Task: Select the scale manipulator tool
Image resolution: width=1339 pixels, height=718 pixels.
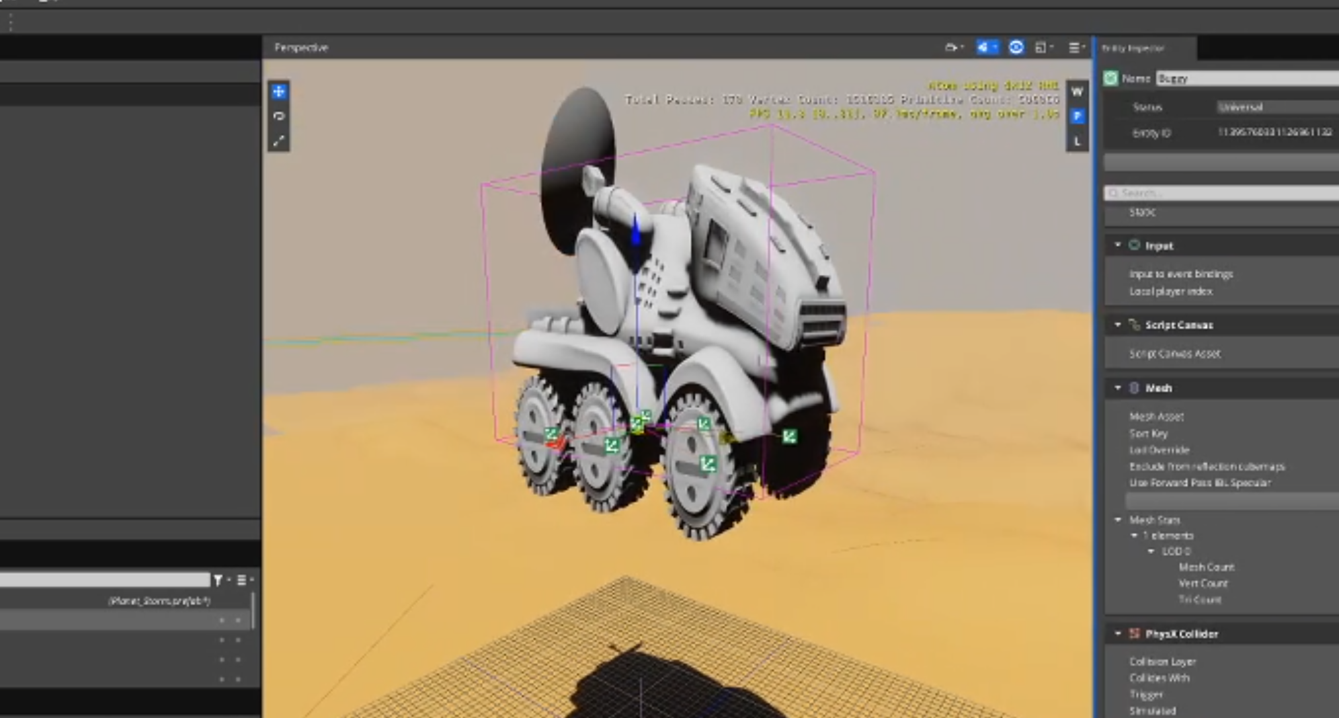Action: 279,141
